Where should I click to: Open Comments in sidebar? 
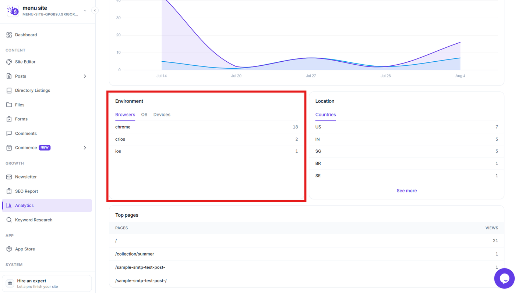[x=47, y=133]
